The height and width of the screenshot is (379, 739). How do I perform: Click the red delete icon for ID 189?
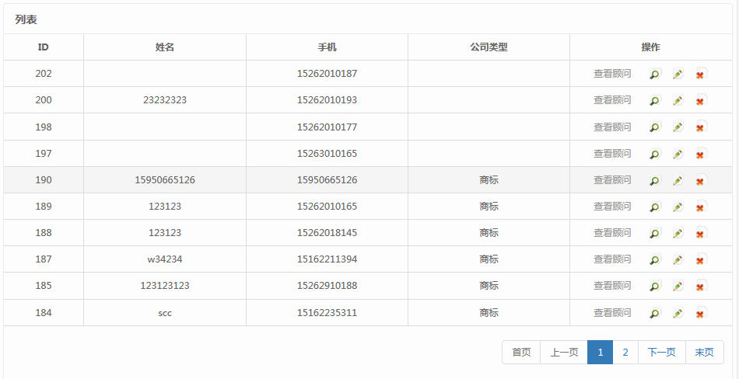(x=700, y=207)
